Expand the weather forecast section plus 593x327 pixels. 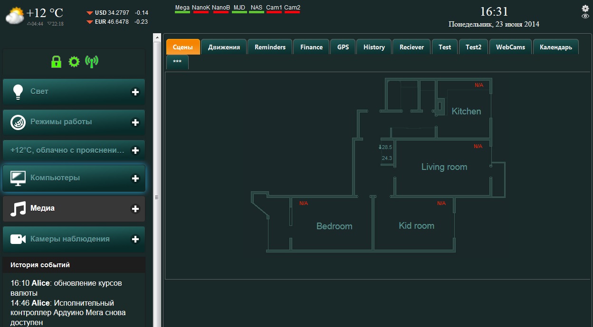[x=135, y=150]
